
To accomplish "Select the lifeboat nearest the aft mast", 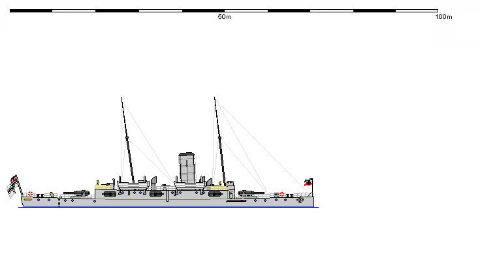I will [133, 185].
